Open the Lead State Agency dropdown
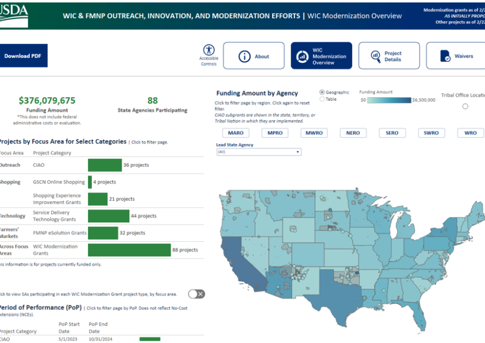 click(x=259, y=152)
